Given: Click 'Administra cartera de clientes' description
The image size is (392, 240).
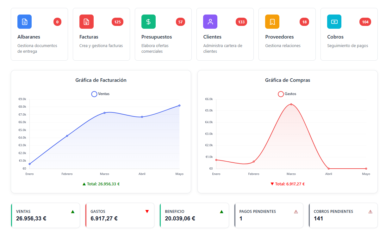Looking at the screenshot, I should coord(223,48).
